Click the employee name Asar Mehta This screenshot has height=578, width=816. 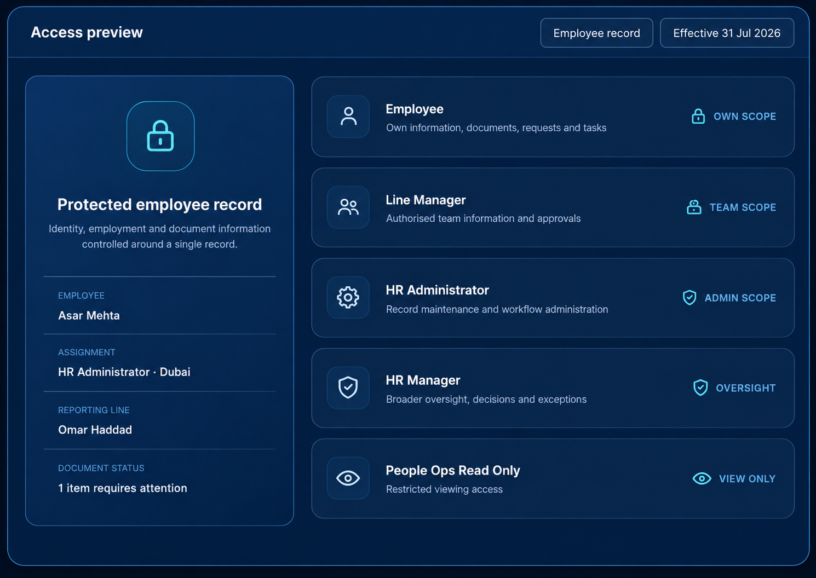(x=89, y=315)
